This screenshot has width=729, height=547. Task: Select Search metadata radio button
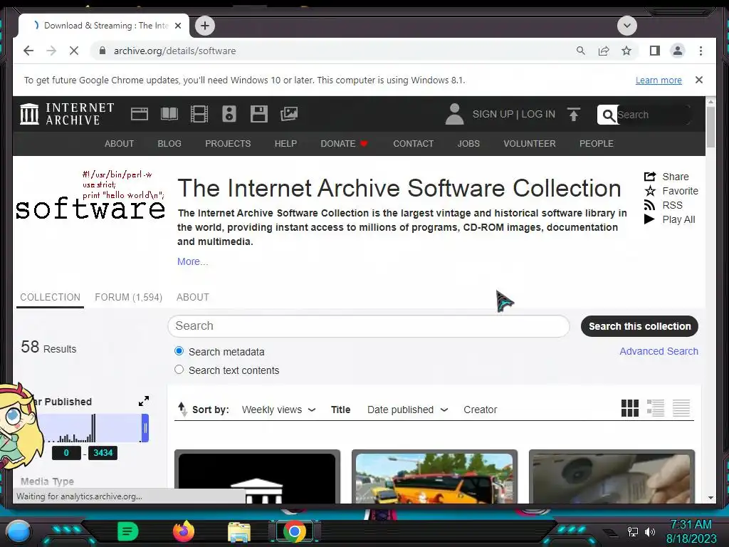179,350
